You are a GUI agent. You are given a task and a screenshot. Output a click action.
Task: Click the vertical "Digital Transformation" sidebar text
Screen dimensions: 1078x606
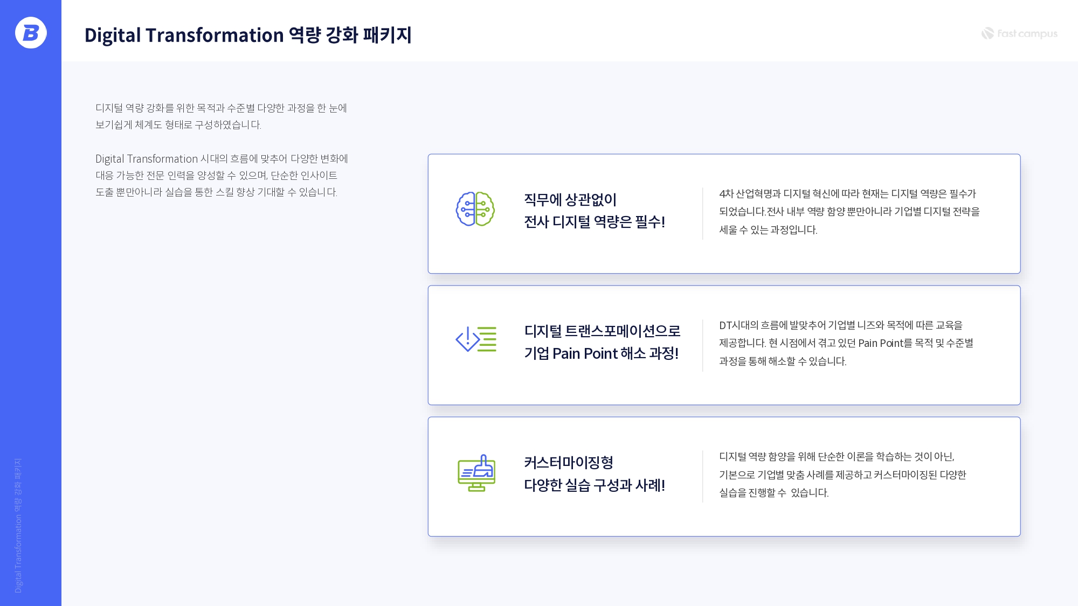click(18, 525)
